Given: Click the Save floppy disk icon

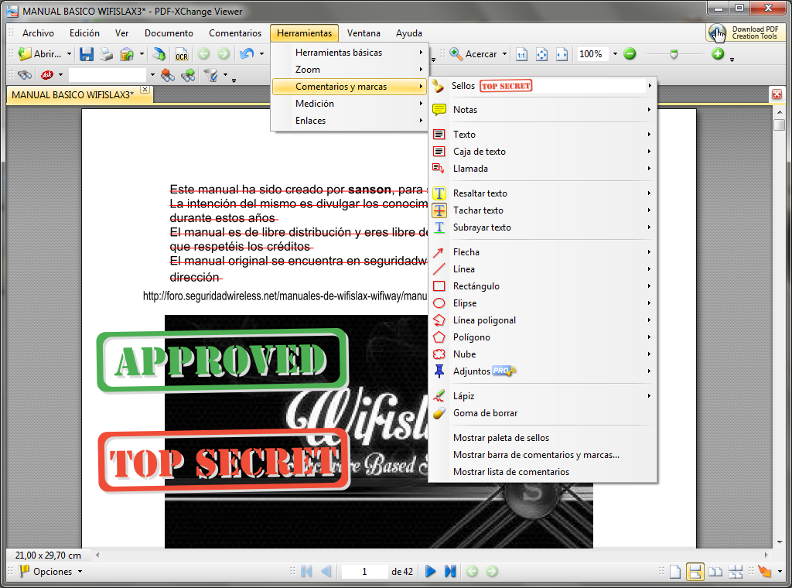Looking at the screenshot, I should pos(87,54).
